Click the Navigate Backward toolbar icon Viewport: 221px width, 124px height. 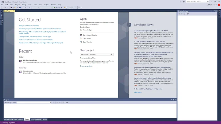[4, 7]
